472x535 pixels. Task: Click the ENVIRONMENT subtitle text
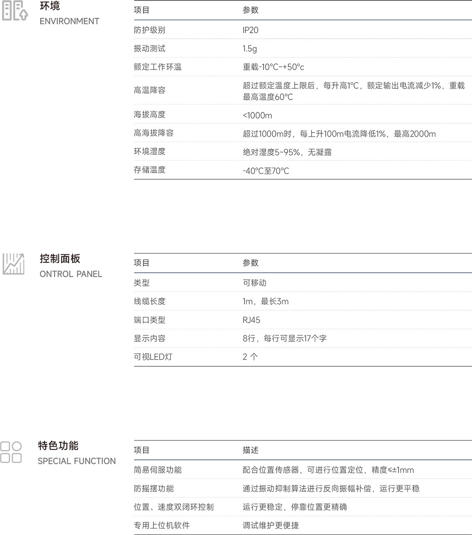[x=69, y=21]
